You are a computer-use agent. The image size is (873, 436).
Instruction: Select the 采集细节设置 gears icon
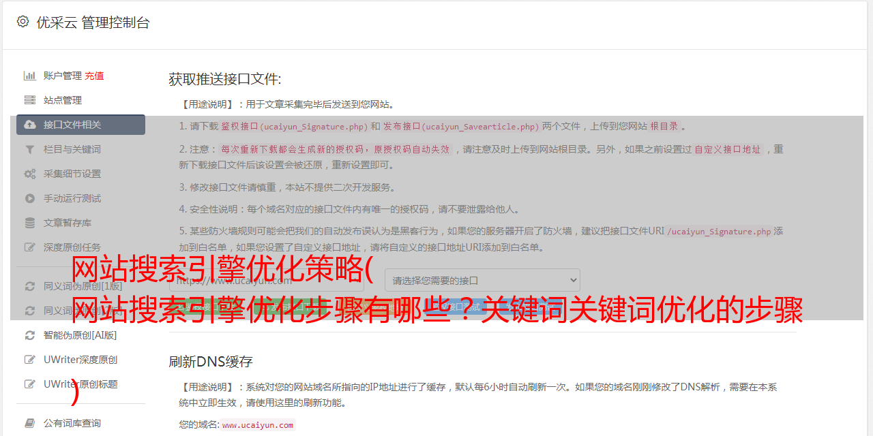tap(30, 174)
